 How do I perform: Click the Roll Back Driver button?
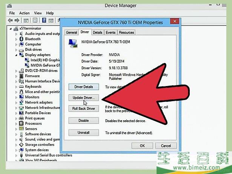pos(84,109)
